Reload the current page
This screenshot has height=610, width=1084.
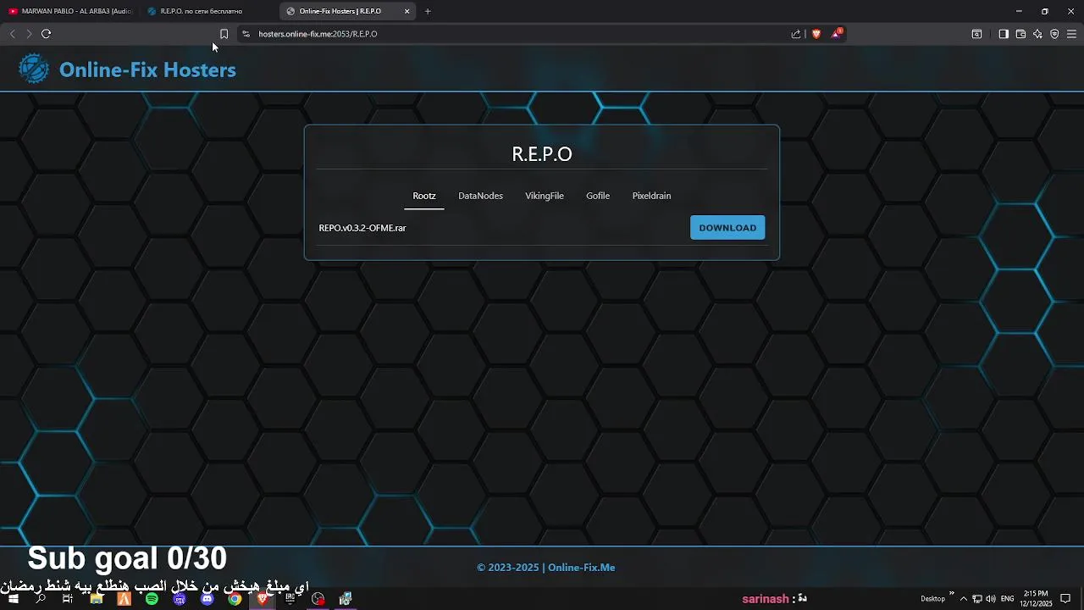point(47,34)
